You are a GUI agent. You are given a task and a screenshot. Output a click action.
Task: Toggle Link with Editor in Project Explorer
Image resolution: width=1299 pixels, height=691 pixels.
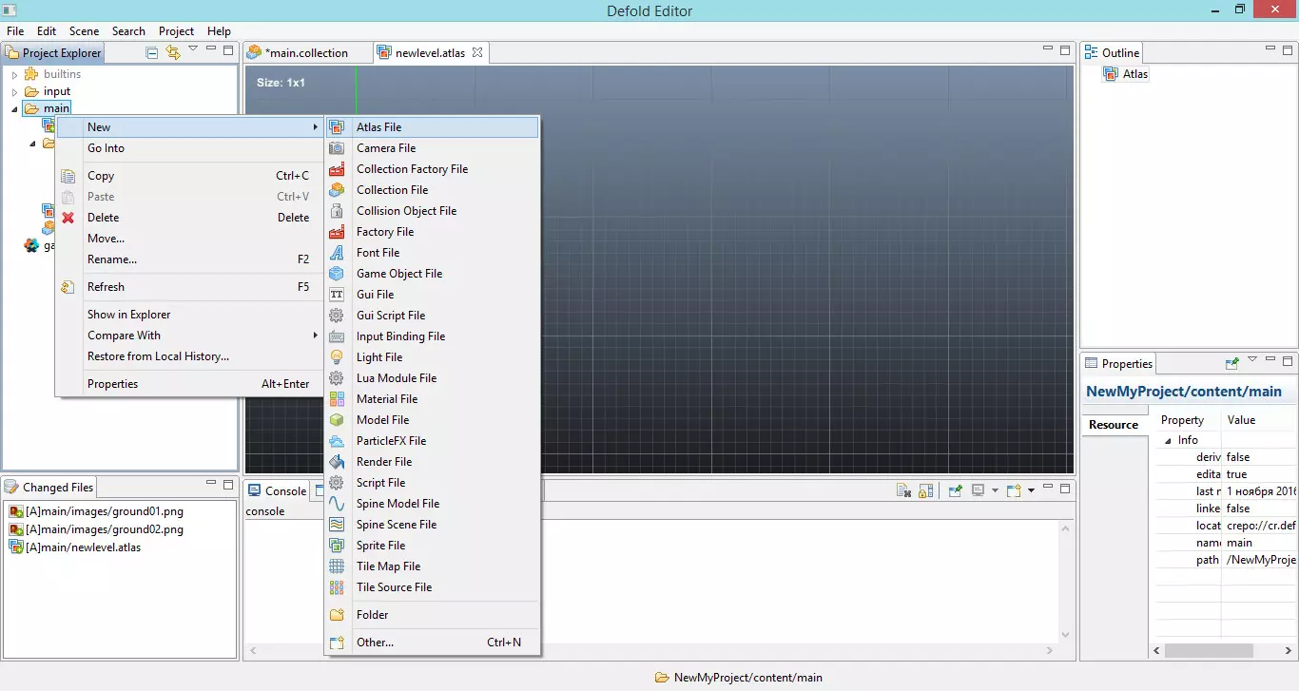tap(172, 52)
